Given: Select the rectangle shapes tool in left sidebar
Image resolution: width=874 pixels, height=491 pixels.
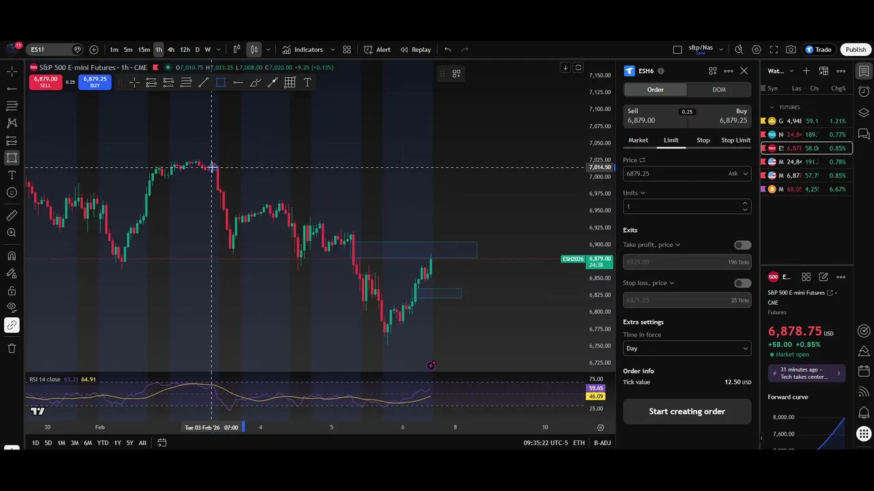Looking at the screenshot, I should (12, 158).
